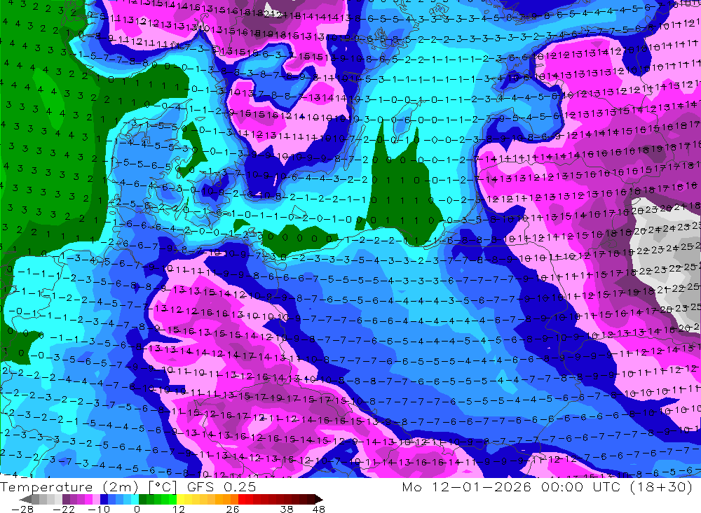Image resolution: width=701 pixels, height=513 pixels.
Task: Click the '(18+30)' forecast run label
Action: click(662, 486)
